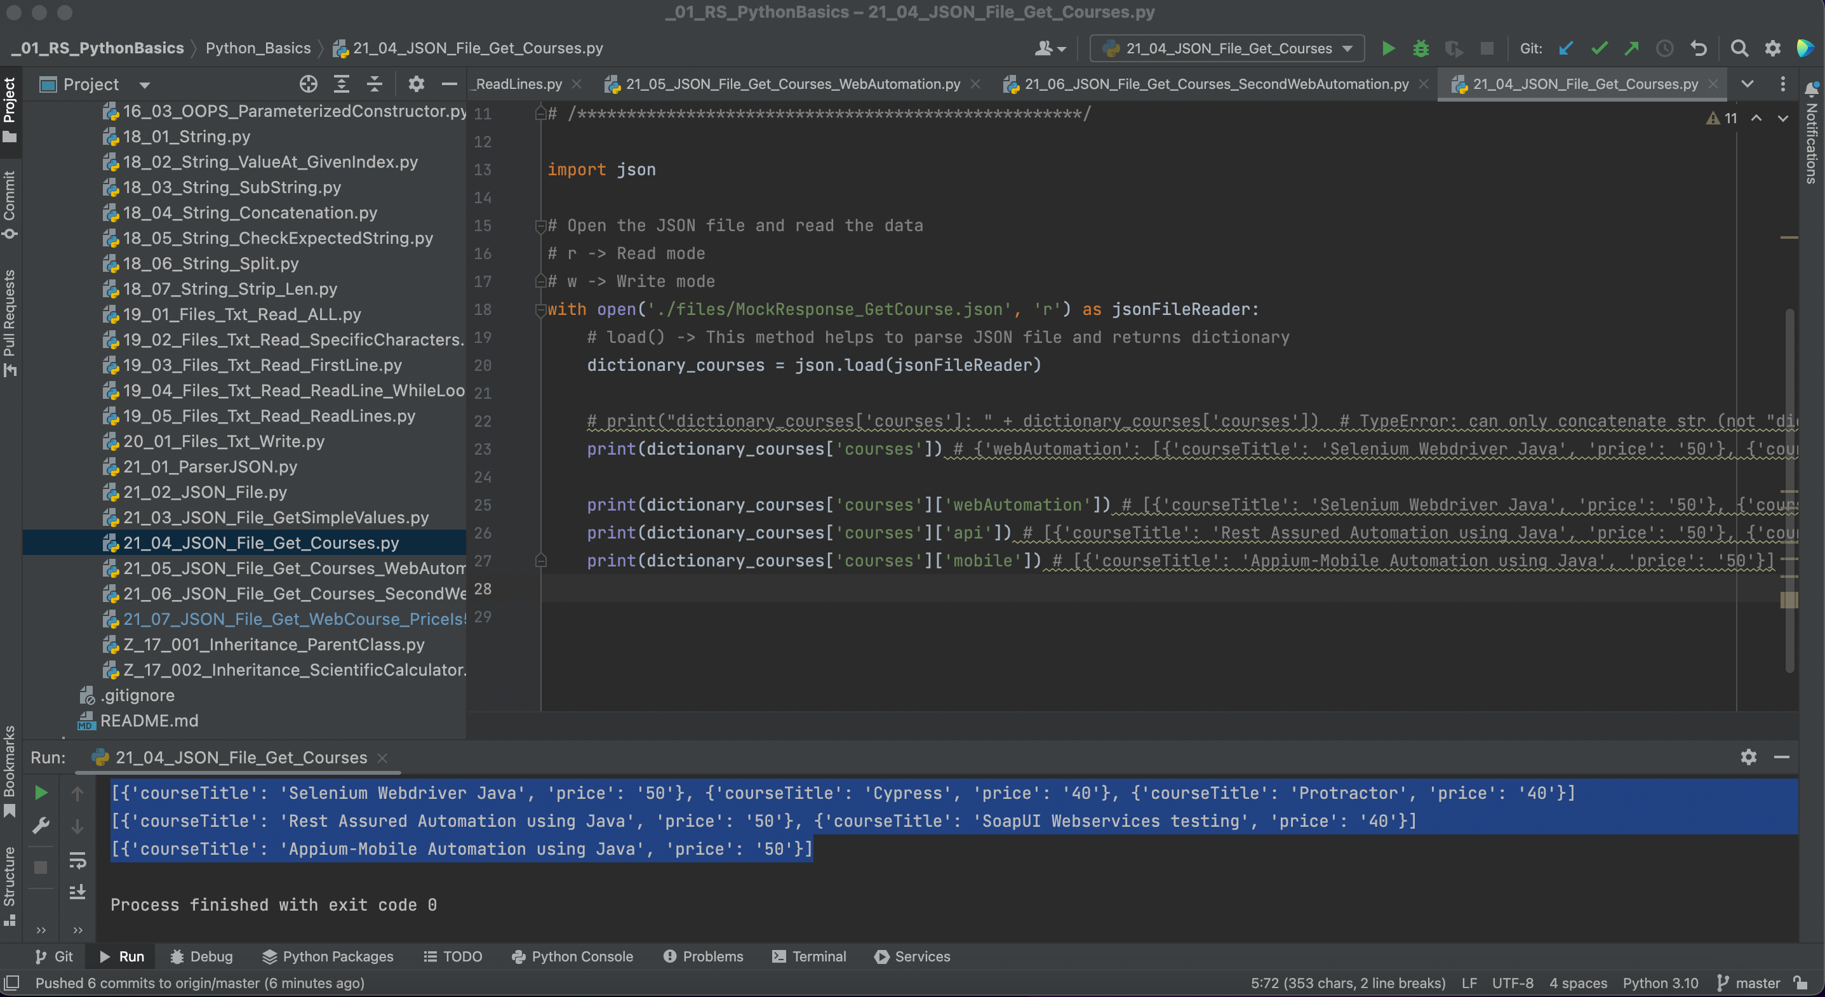Collapse the with-open code block at line 18
This screenshot has height=997, width=1825.
coord(540,310)
